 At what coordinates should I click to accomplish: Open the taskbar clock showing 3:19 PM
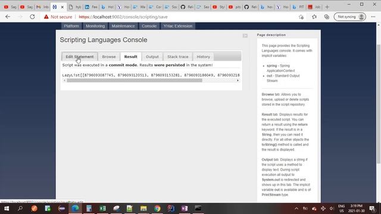click(x=356, y=209)
